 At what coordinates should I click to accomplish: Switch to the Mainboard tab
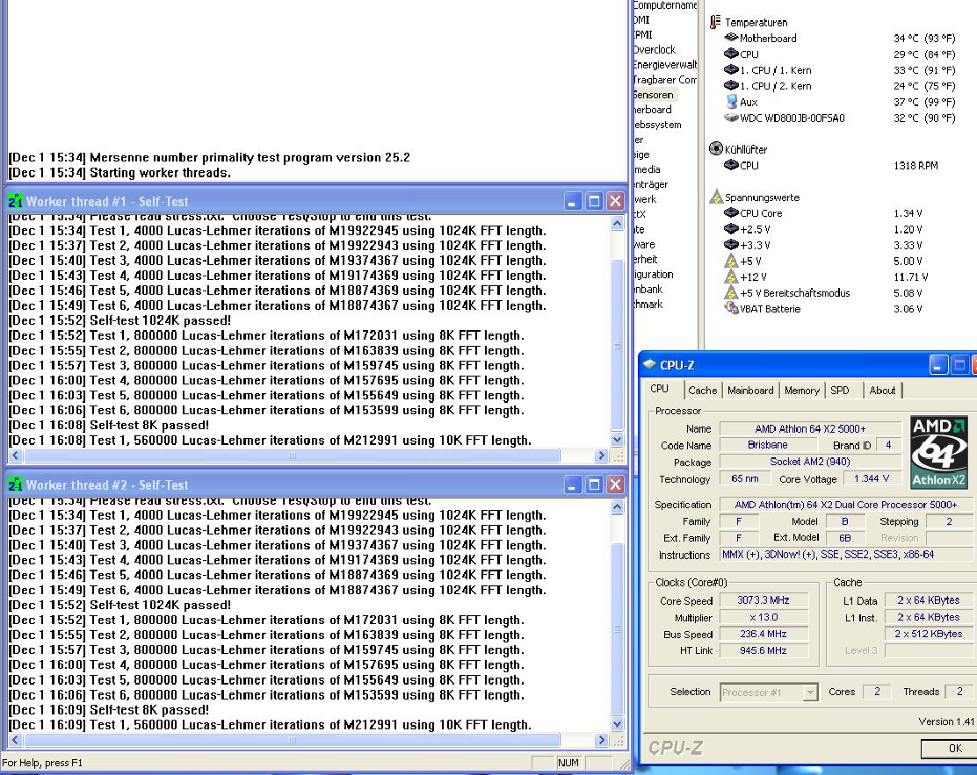[x=750, y=391]
